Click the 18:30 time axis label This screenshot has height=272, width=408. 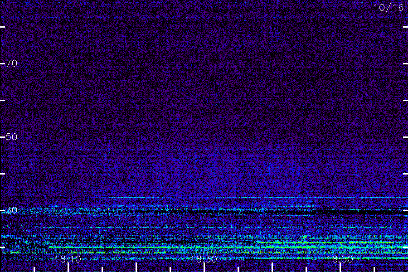click(204, 259)
